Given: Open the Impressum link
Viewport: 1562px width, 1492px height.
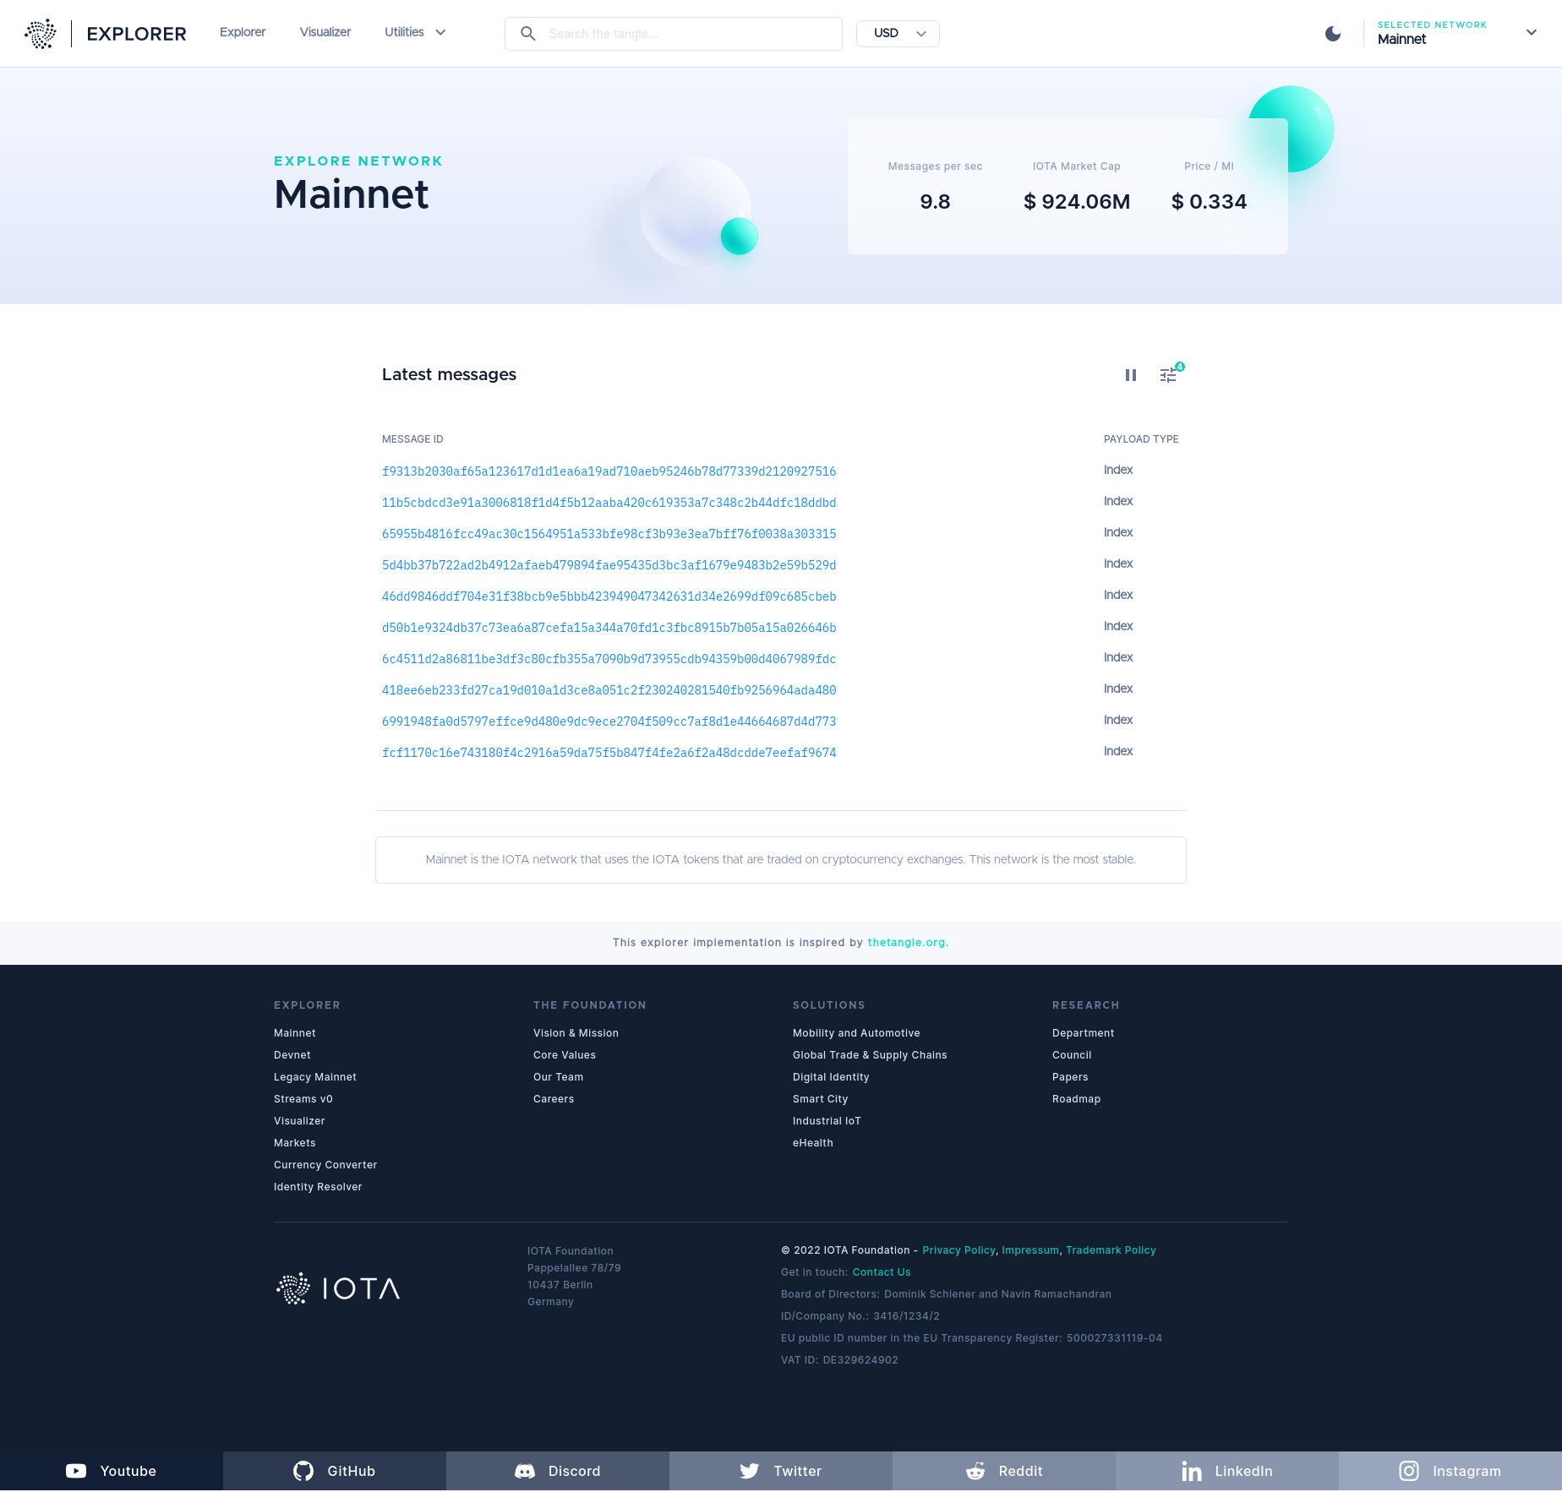Looking at the screenshot, I should click(x=1030, y=1250).
